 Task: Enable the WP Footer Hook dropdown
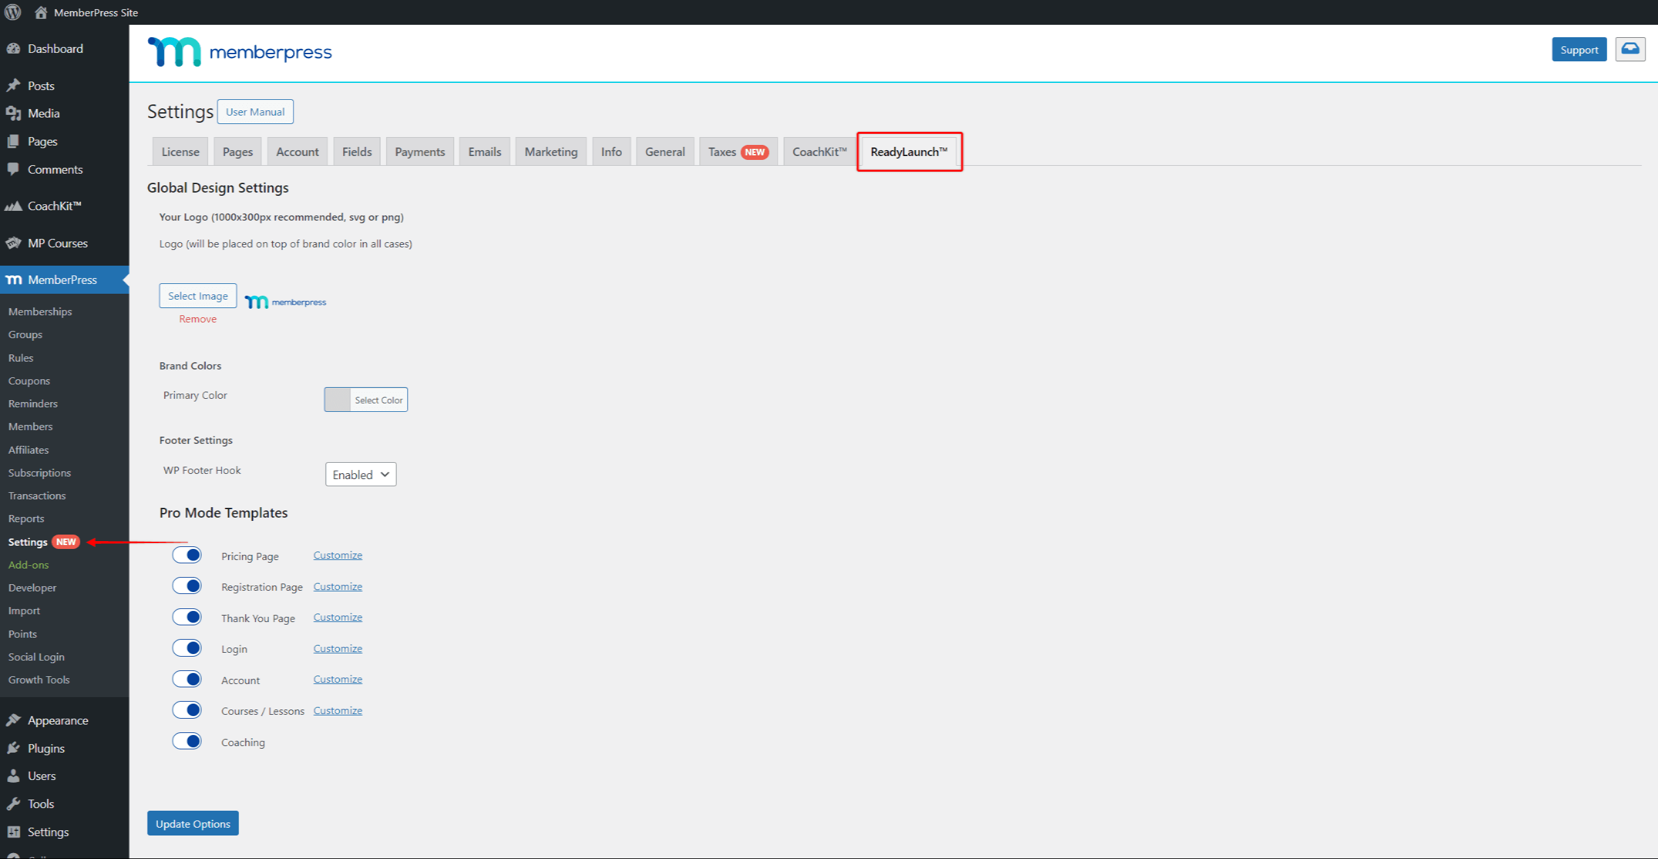click(359, 473)
